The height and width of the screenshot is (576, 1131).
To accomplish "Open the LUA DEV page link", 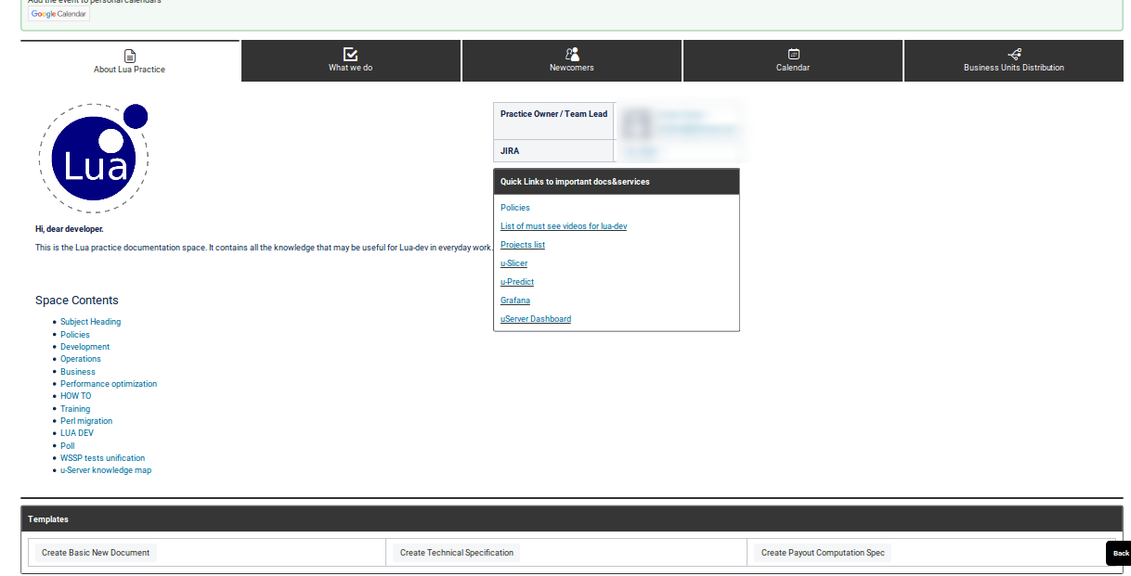I will pos(77,433).
